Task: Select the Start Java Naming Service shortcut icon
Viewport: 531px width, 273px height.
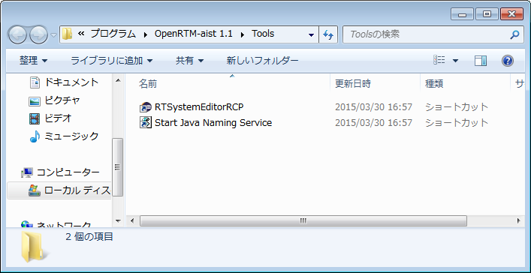Action: [146, 122]
